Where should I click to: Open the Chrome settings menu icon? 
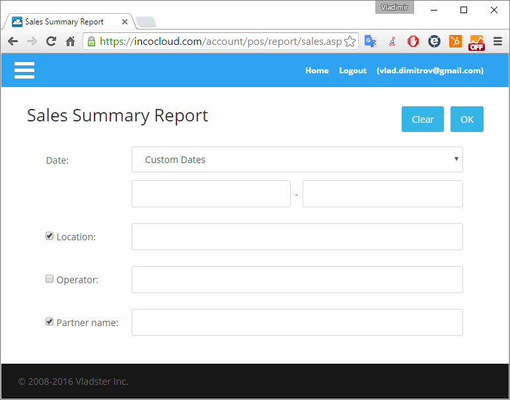point(497,42)
